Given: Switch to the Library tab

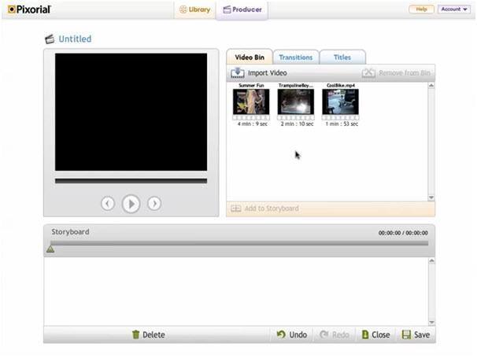Looking at the screenshot, I should tap(194, 10).
